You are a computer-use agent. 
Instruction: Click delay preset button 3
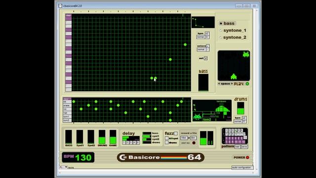point(131,142)
